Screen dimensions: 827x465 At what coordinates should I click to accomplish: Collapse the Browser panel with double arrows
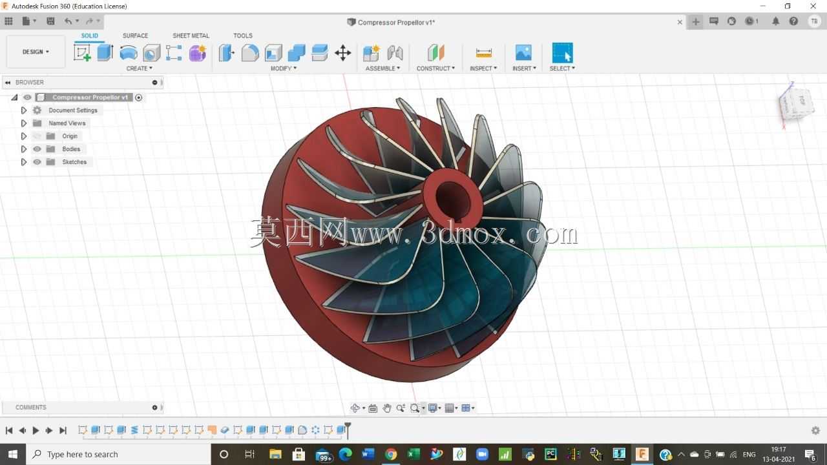(8, 83)
